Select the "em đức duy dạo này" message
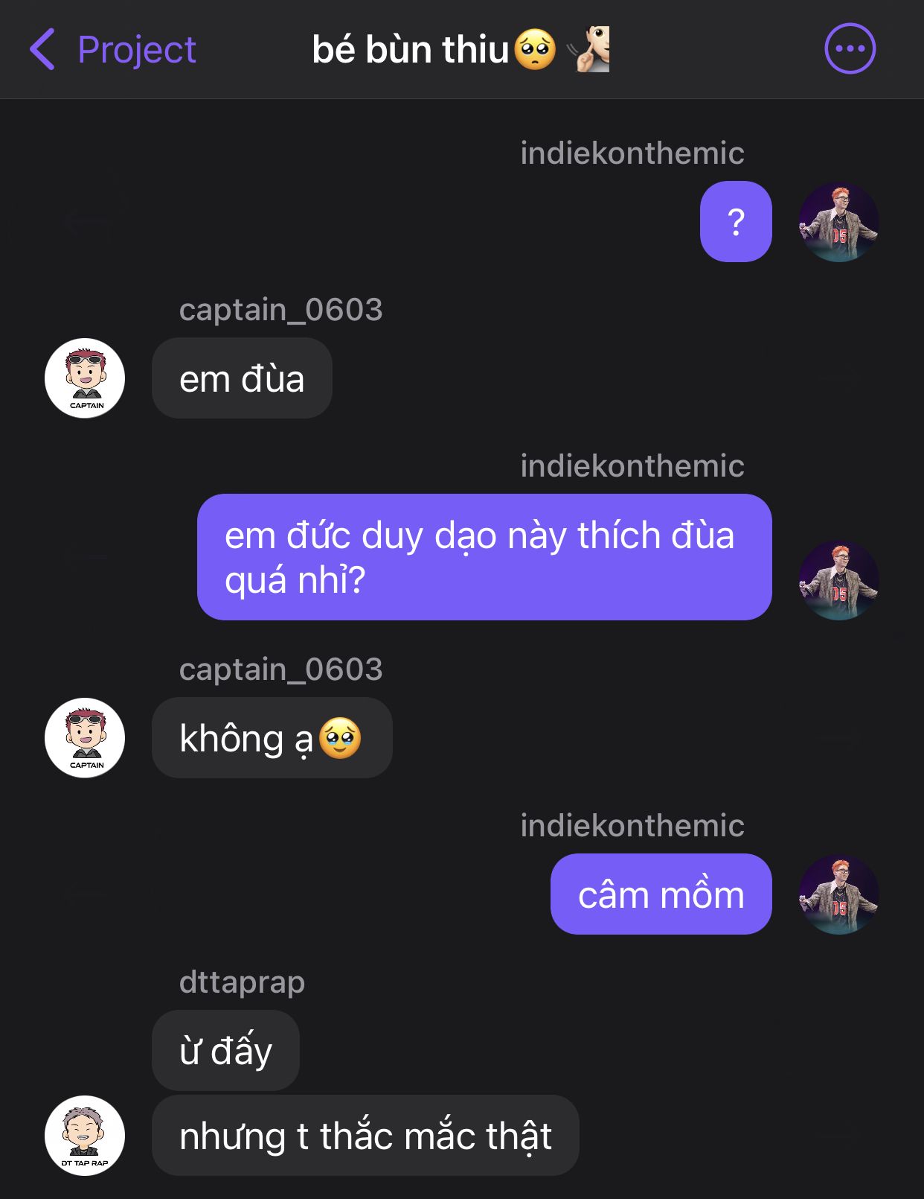924x1199 pixels. pos(484,557)
